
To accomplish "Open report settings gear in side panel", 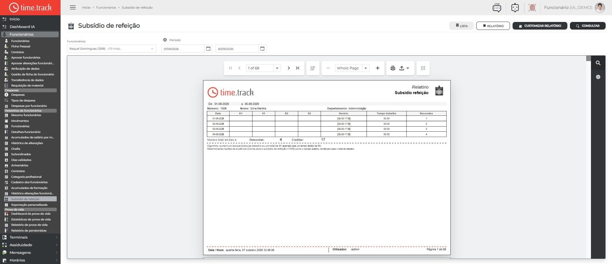I will 598,77.
